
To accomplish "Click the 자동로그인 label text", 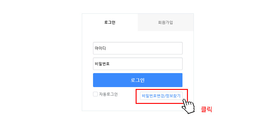I will tap(108, 94).
